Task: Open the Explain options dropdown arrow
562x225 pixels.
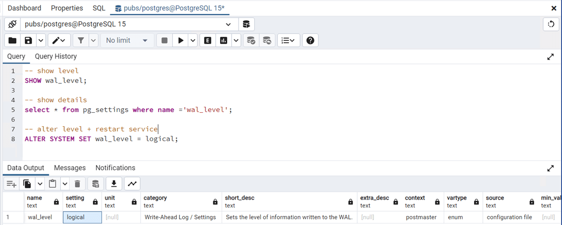Action: click(236, 41)
